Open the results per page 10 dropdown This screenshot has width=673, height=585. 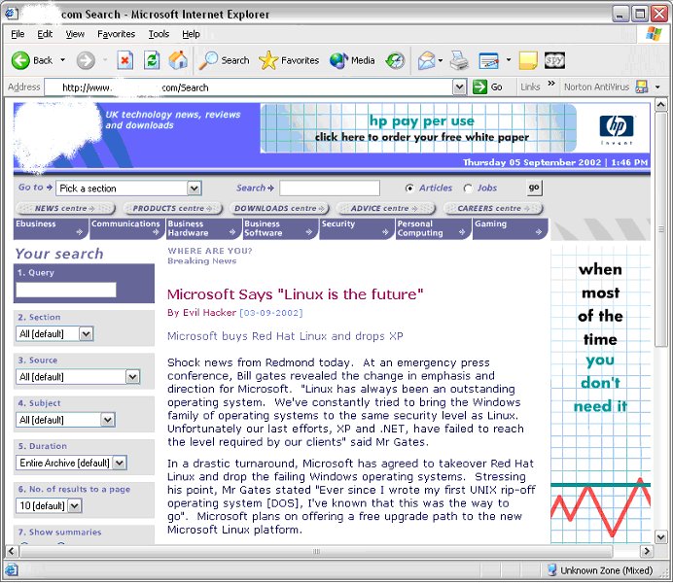coord(74,505)
